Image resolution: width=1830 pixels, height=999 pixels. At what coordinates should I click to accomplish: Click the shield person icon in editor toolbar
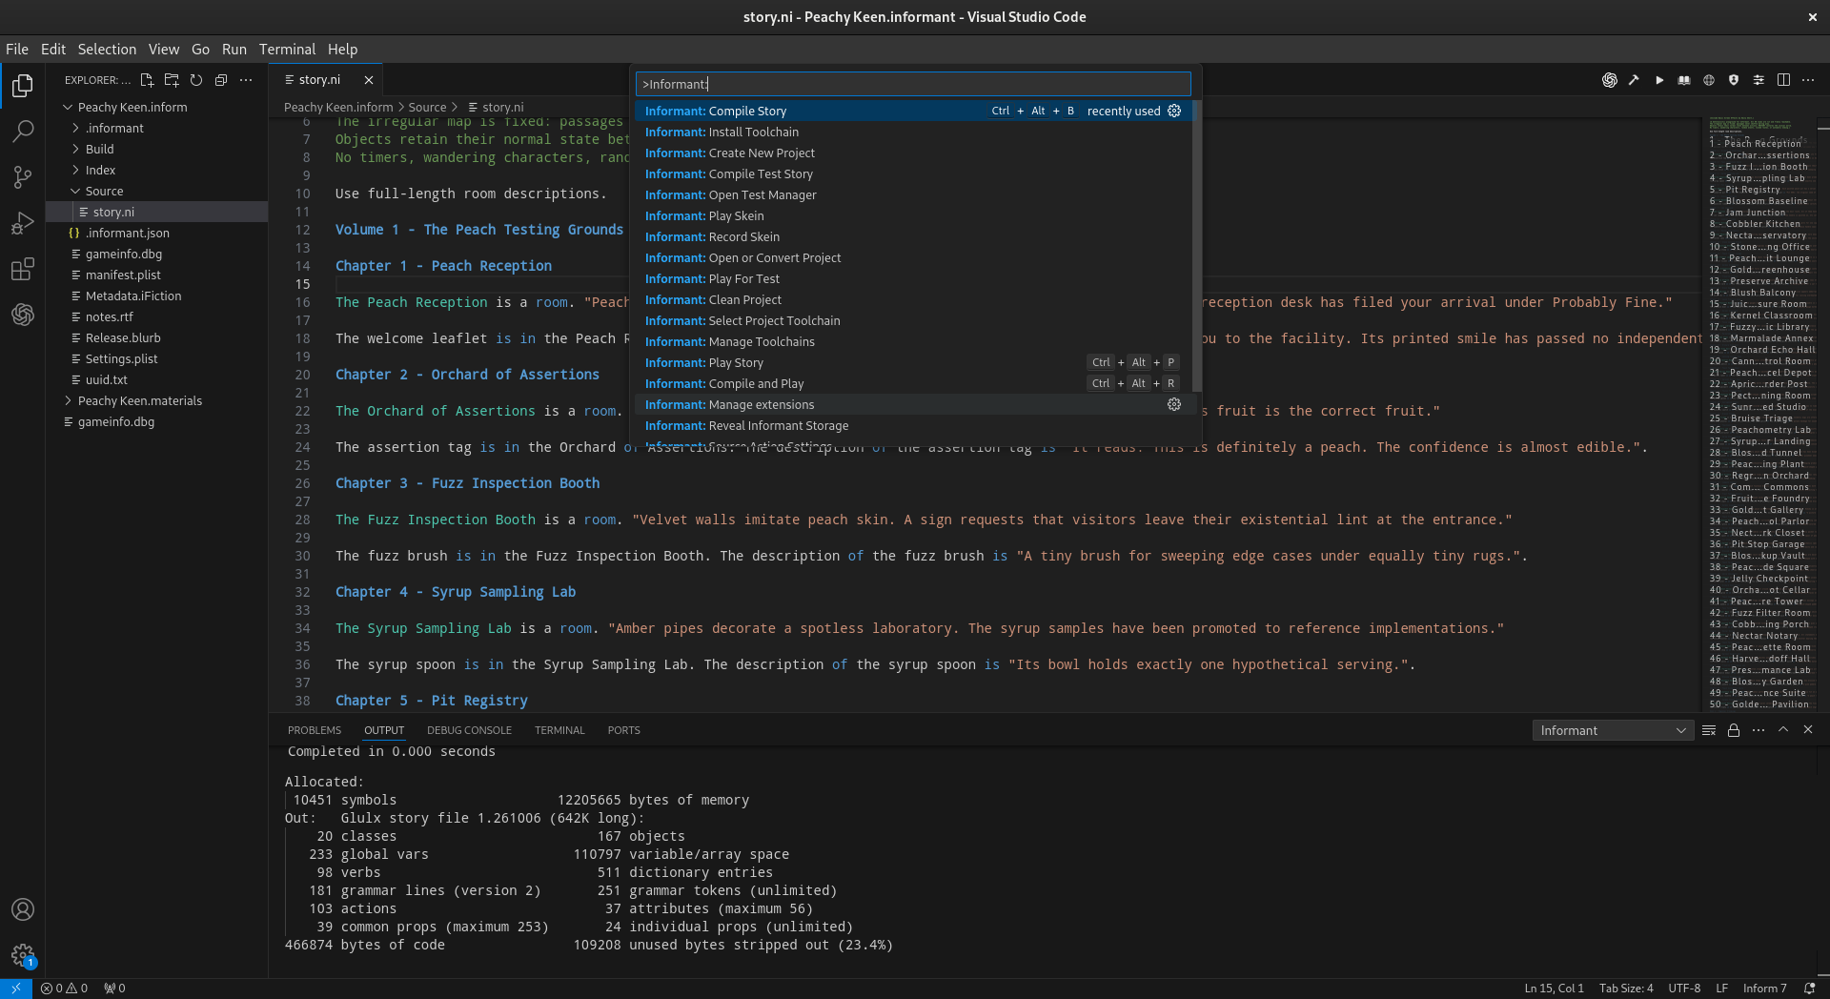pos(1734,80)
